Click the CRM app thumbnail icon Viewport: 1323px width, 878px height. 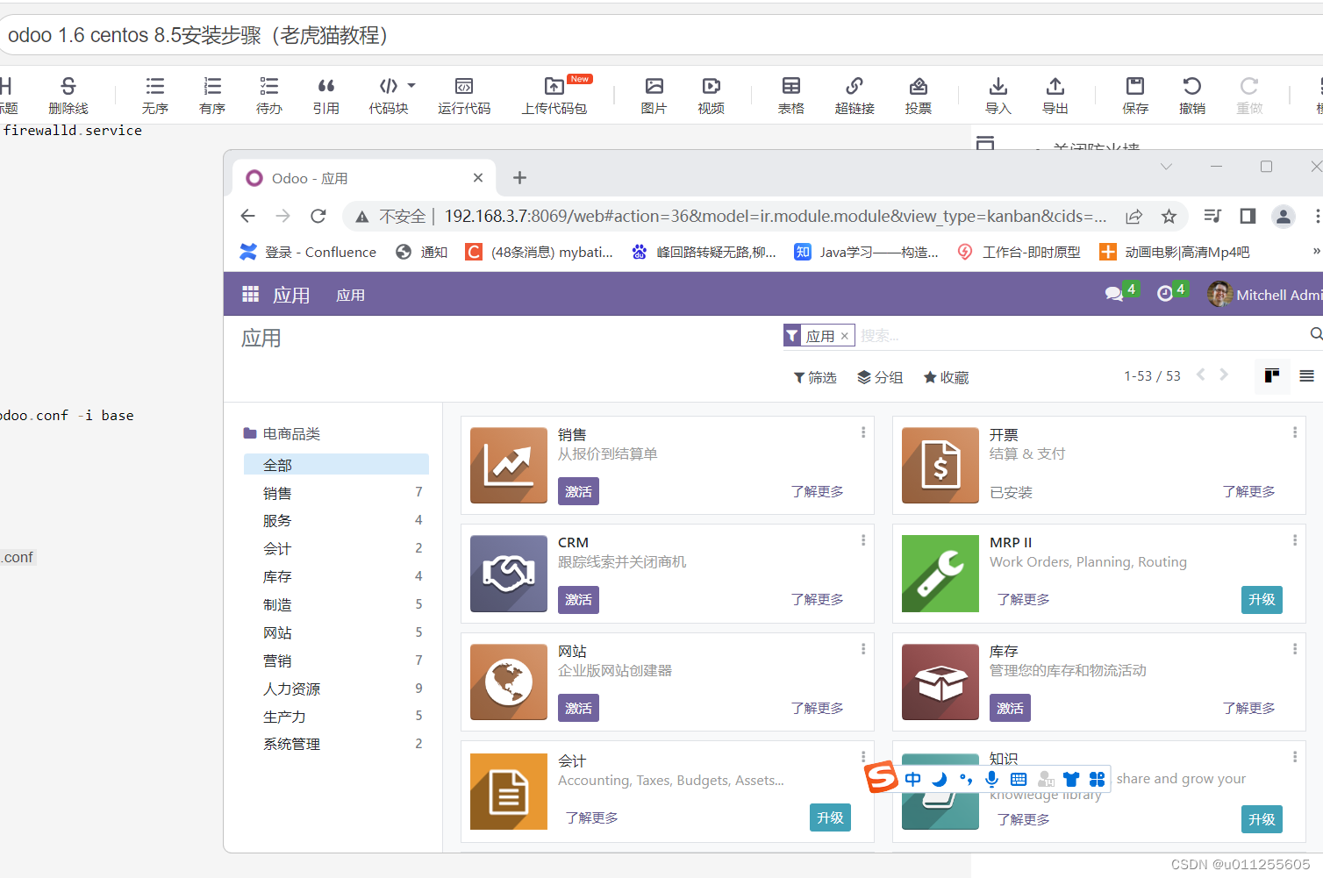[x=509, y=574]
